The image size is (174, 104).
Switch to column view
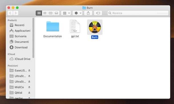(50, 13)
